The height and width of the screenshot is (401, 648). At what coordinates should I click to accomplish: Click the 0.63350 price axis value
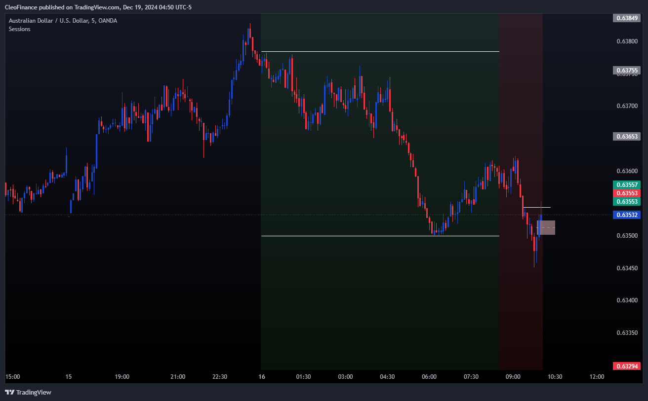click(627, 333)
